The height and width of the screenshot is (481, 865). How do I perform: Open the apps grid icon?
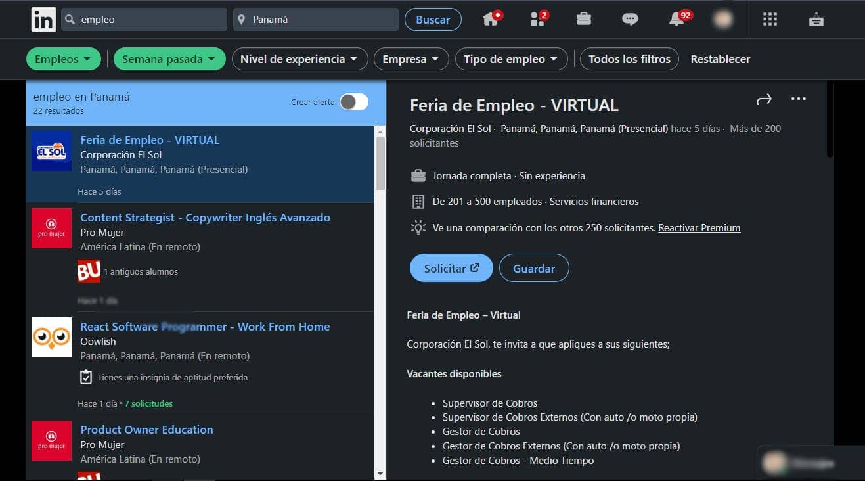(770, 19)
